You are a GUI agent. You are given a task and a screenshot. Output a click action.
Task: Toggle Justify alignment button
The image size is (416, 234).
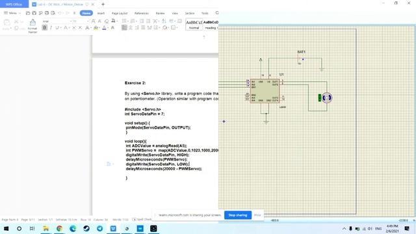pyautogui.click(x=143, y=27)
